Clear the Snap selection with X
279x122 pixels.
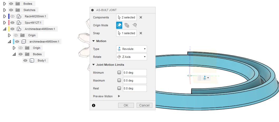pyautogui.click(x=141, y=33)
